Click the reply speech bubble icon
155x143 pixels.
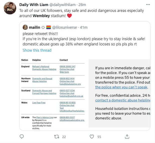[22, 137]
